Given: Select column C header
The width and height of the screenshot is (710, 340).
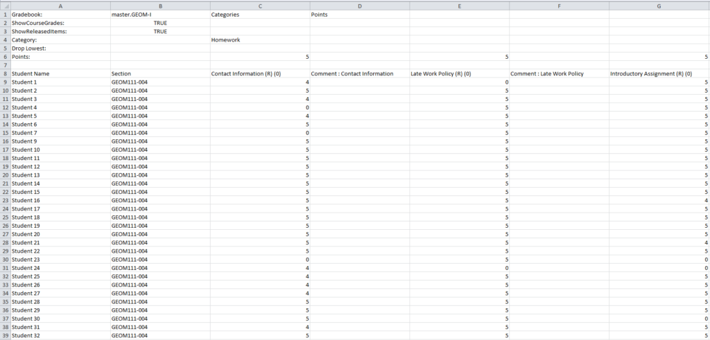Looking at the screenshot, I should [259, 6].
